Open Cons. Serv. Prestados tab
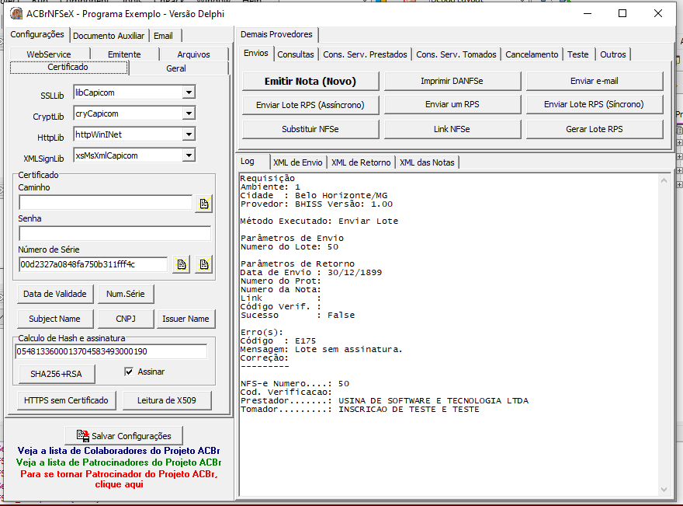Viewport: 683px width, 506px height. click(x=365, y=54)
